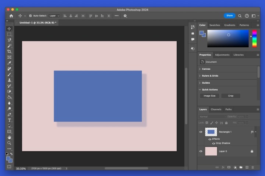This screenshot has height=176, width=265.
Task: Toggle the Auto-Select checkbox
Action: point(30,16)
